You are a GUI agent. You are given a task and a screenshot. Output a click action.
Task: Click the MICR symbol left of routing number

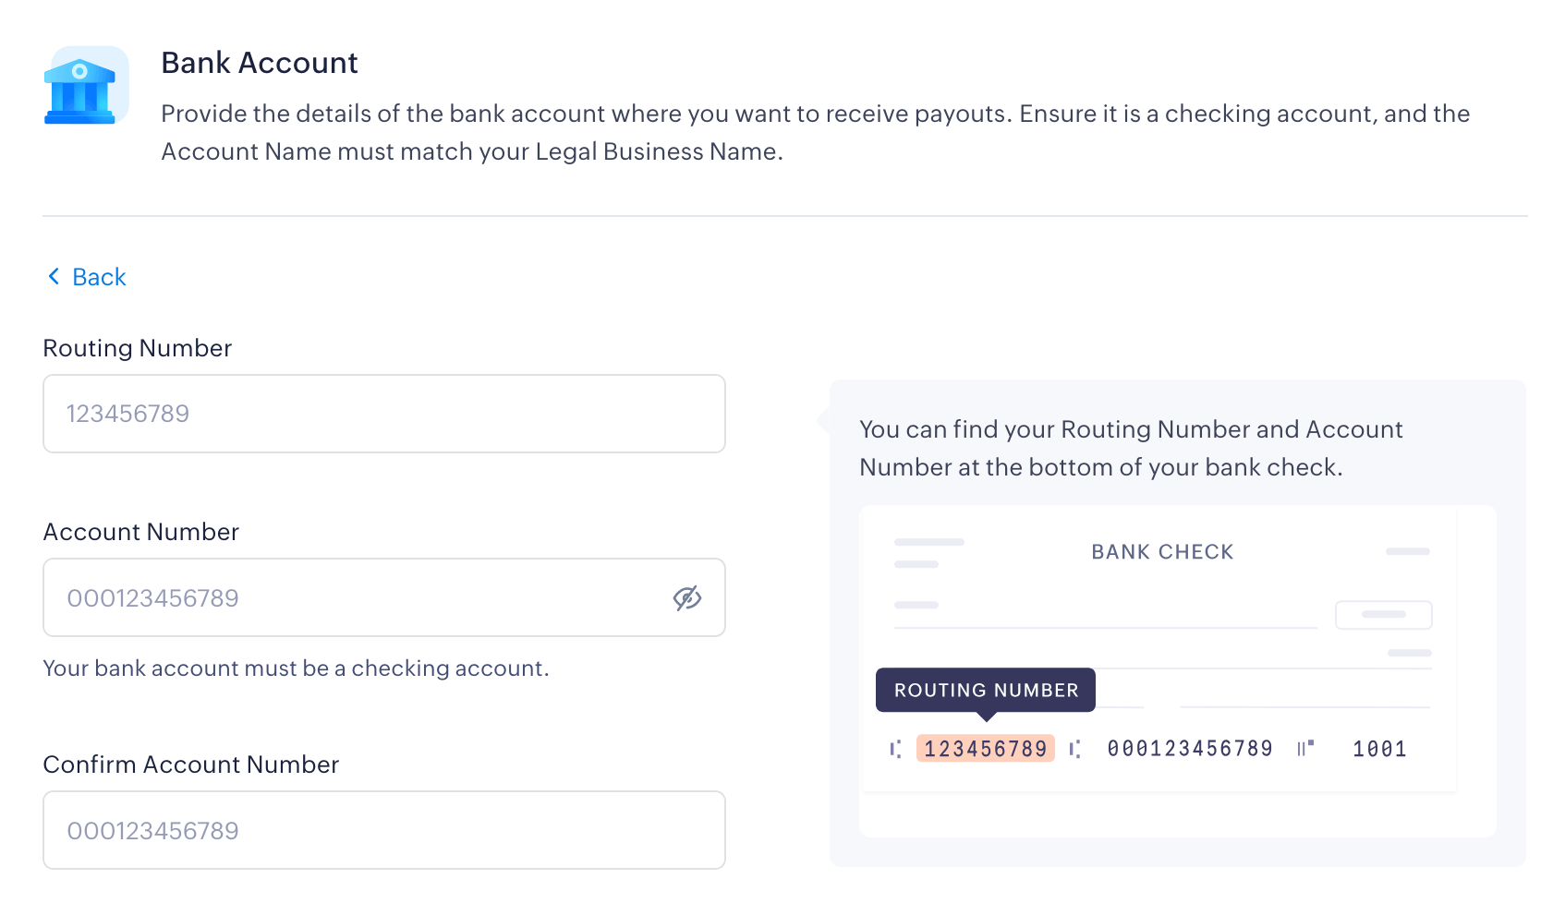(x=895, y=749)
